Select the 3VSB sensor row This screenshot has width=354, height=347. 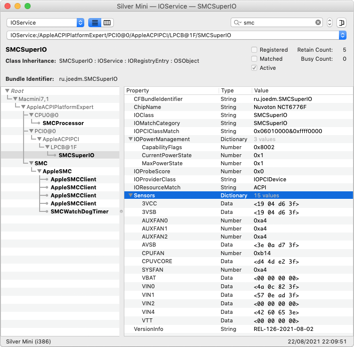tap(238, 212)
